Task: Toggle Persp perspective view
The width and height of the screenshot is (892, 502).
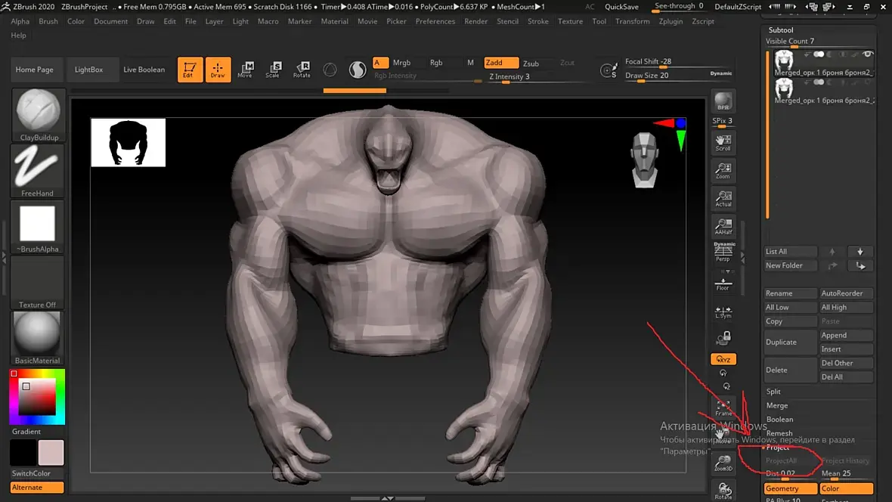Action: 723,253
